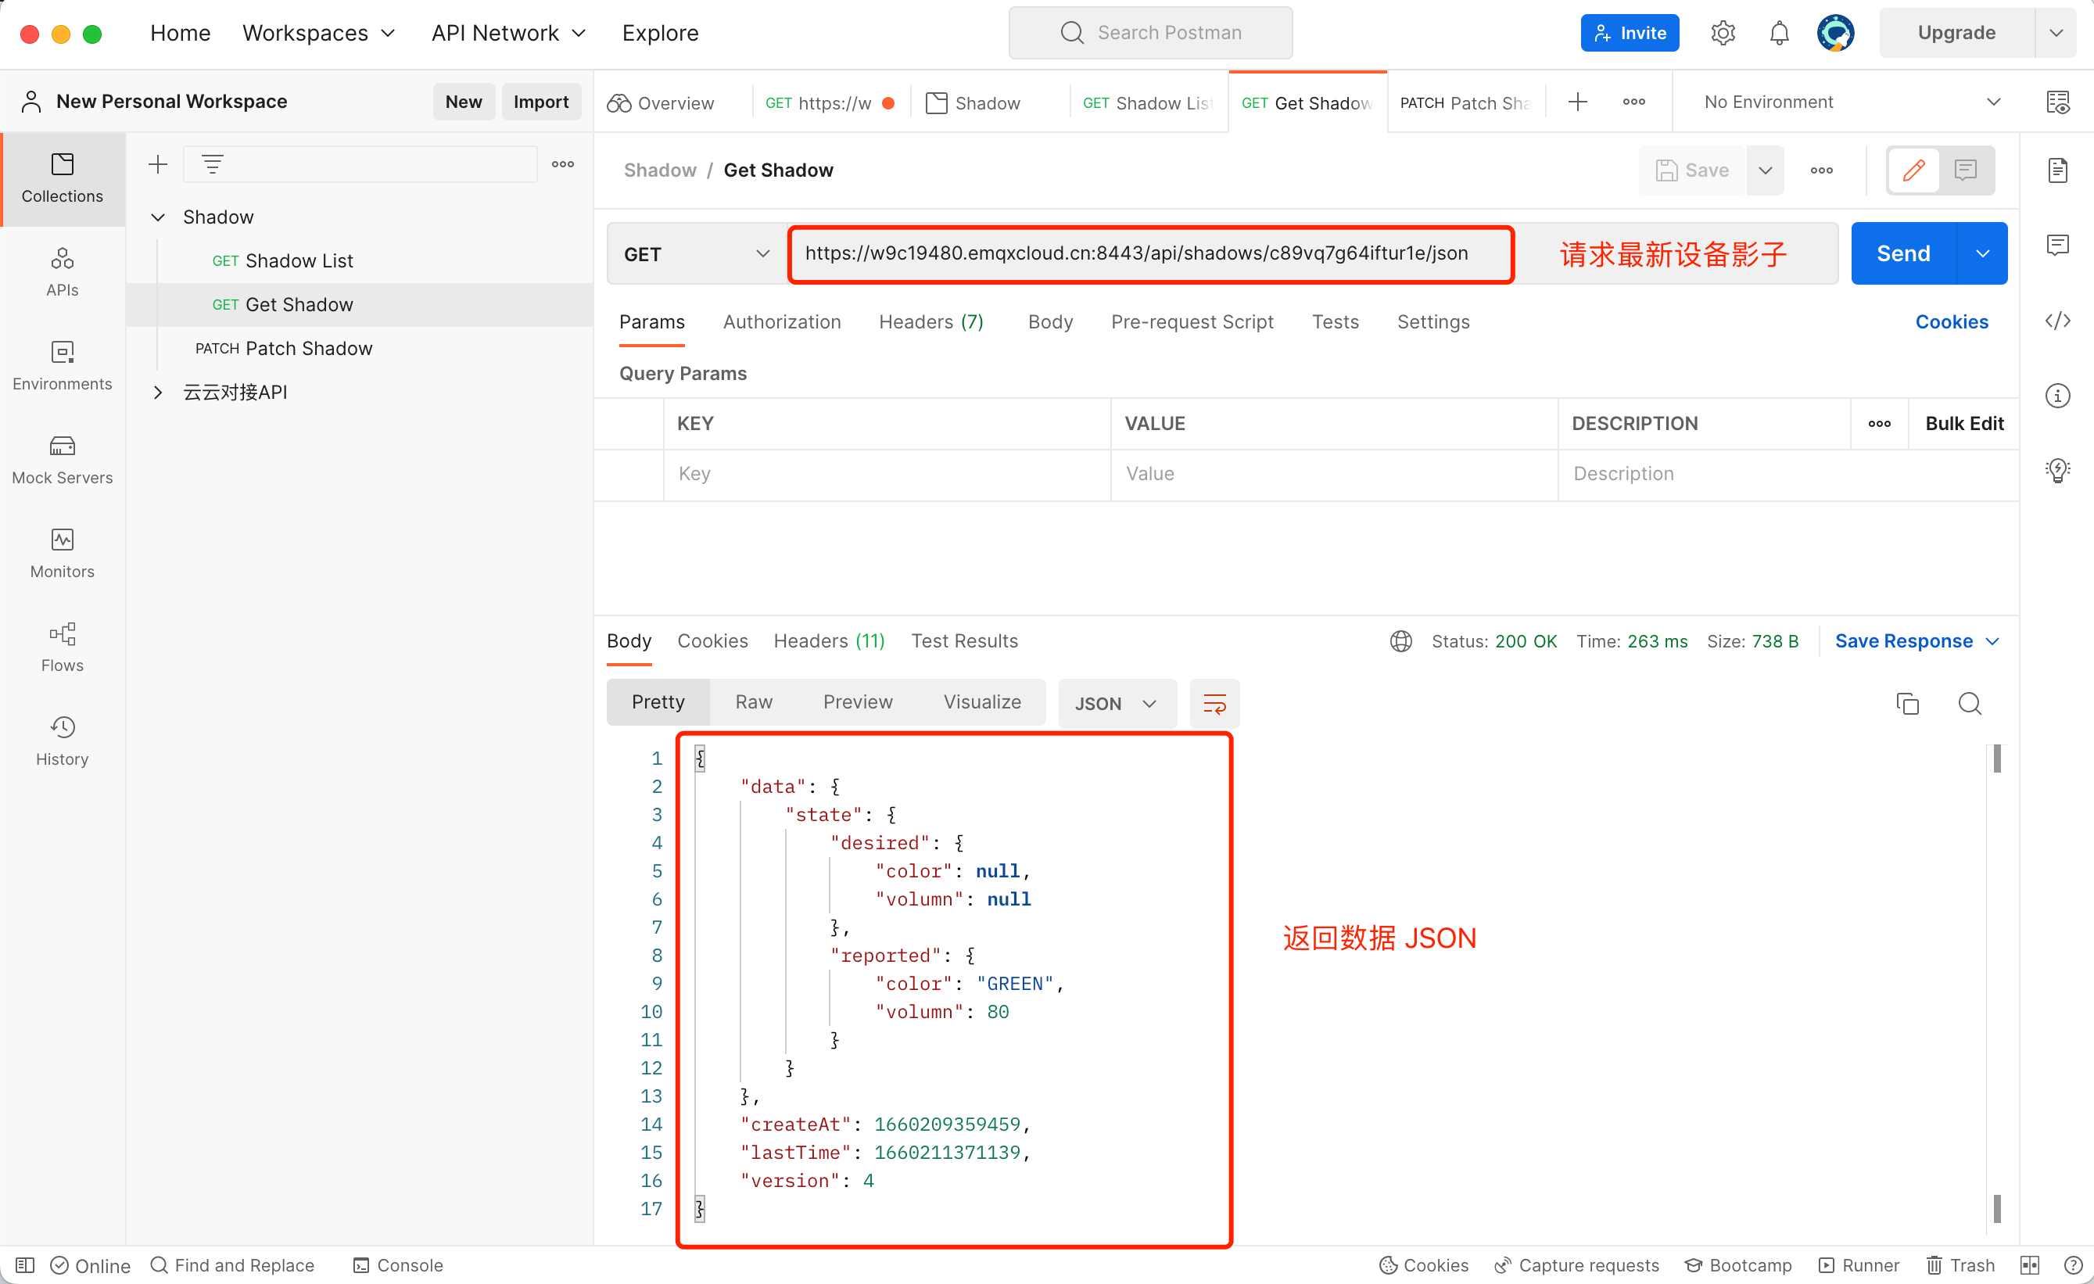Toggle word wrap in response viewer

1214,704
